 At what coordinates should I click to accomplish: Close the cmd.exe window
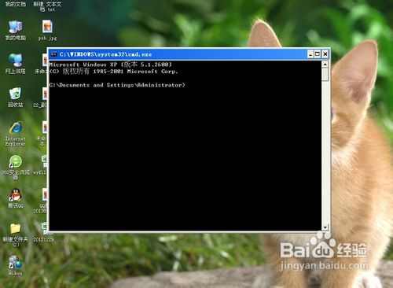click(325, 54)
